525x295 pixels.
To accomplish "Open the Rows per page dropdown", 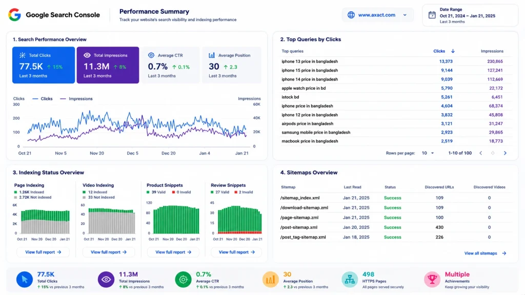I will click(x=428, y=153).
